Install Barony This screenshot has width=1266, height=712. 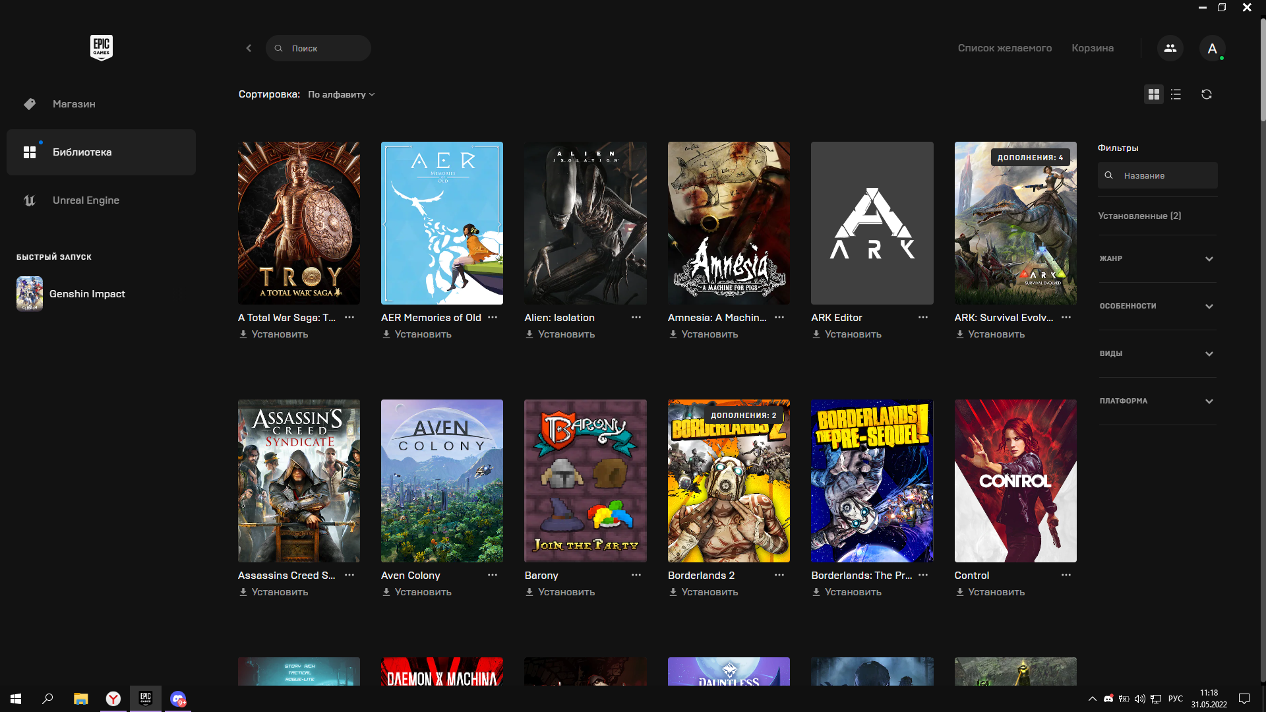(x=560, y=592)
